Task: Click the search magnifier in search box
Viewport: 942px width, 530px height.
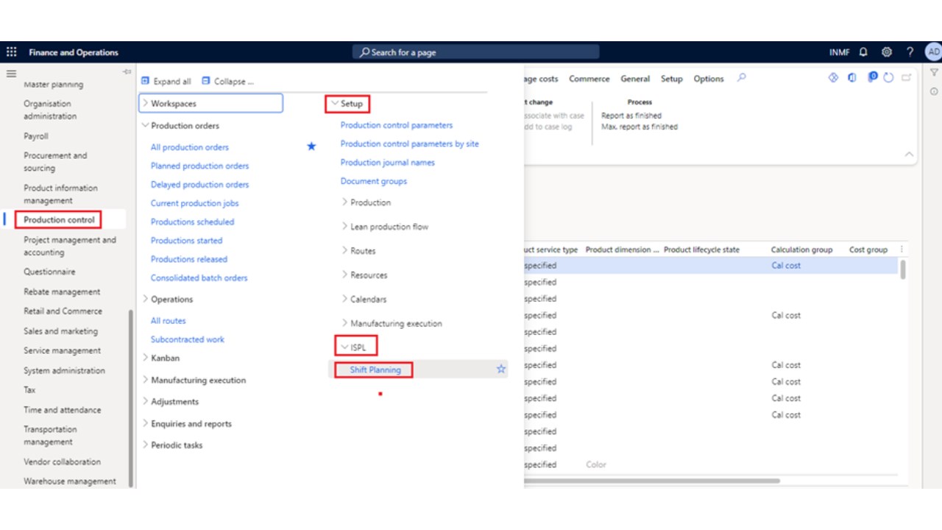Action: 365,52
